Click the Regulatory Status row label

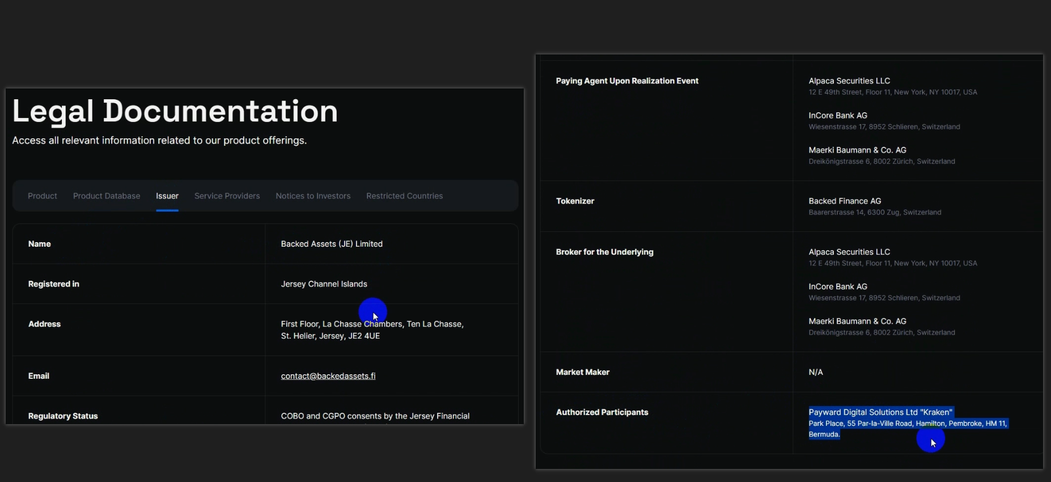tap(63, 416)
